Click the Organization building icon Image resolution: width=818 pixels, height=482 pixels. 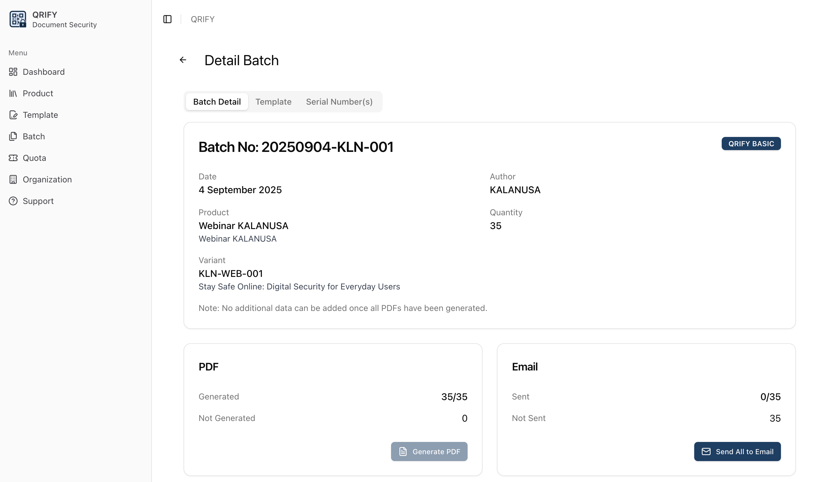point(13,180)
